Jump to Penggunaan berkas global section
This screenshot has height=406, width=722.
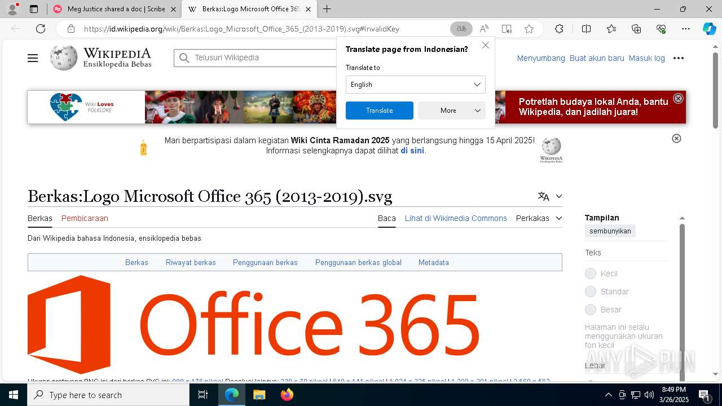pyautogui.click(x=358, y=262)
